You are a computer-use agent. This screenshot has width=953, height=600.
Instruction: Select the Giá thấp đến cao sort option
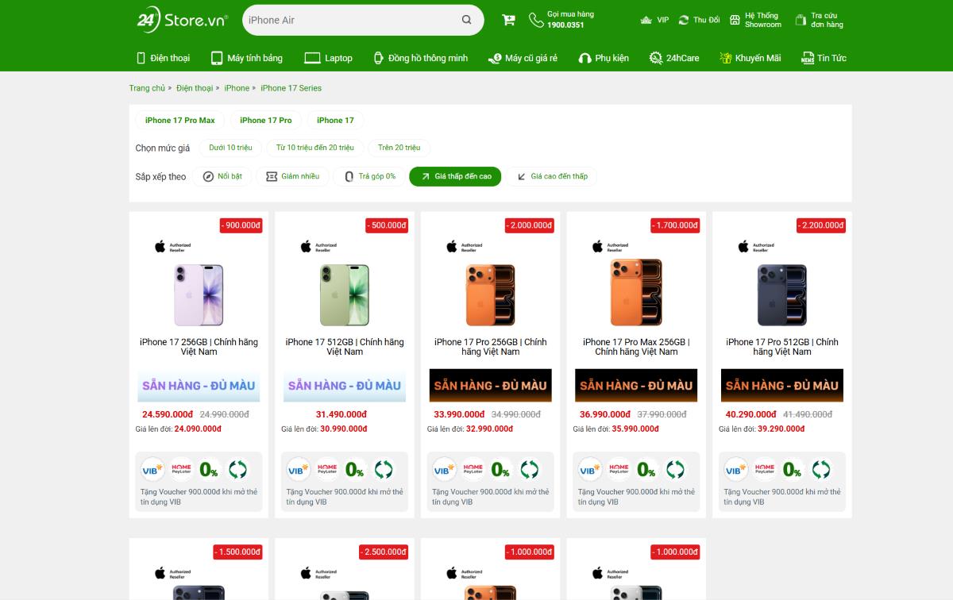pos(454,176)
